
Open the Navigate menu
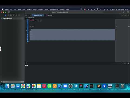(29, 9)
